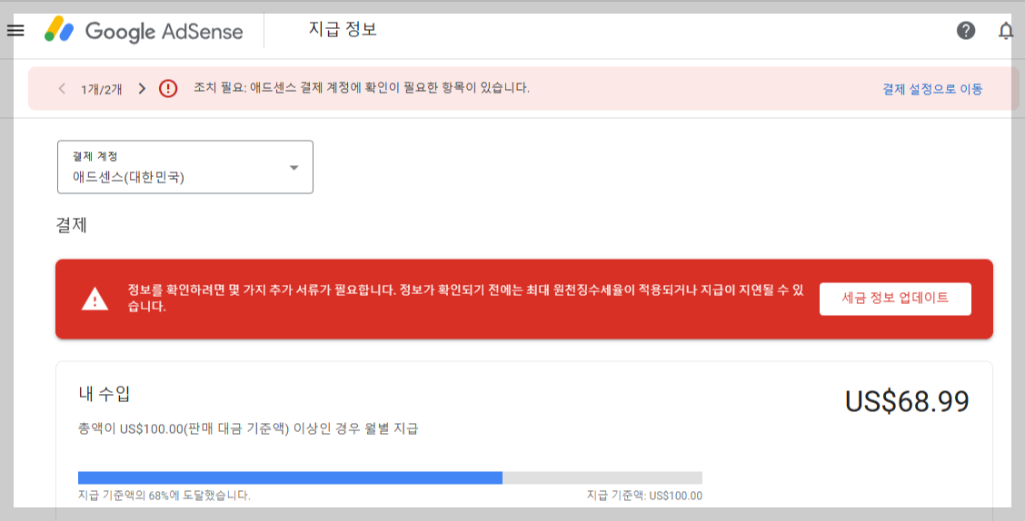
Task: Click the white warning triangle icon
Action: click(95, 299)
